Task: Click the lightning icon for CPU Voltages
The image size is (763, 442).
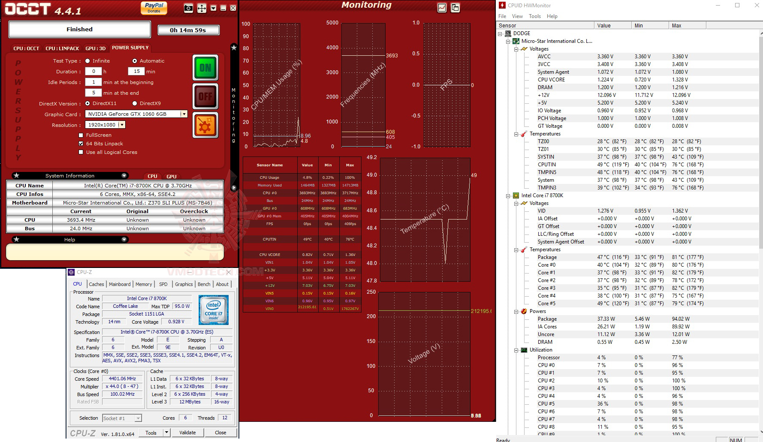Action: 524,203
